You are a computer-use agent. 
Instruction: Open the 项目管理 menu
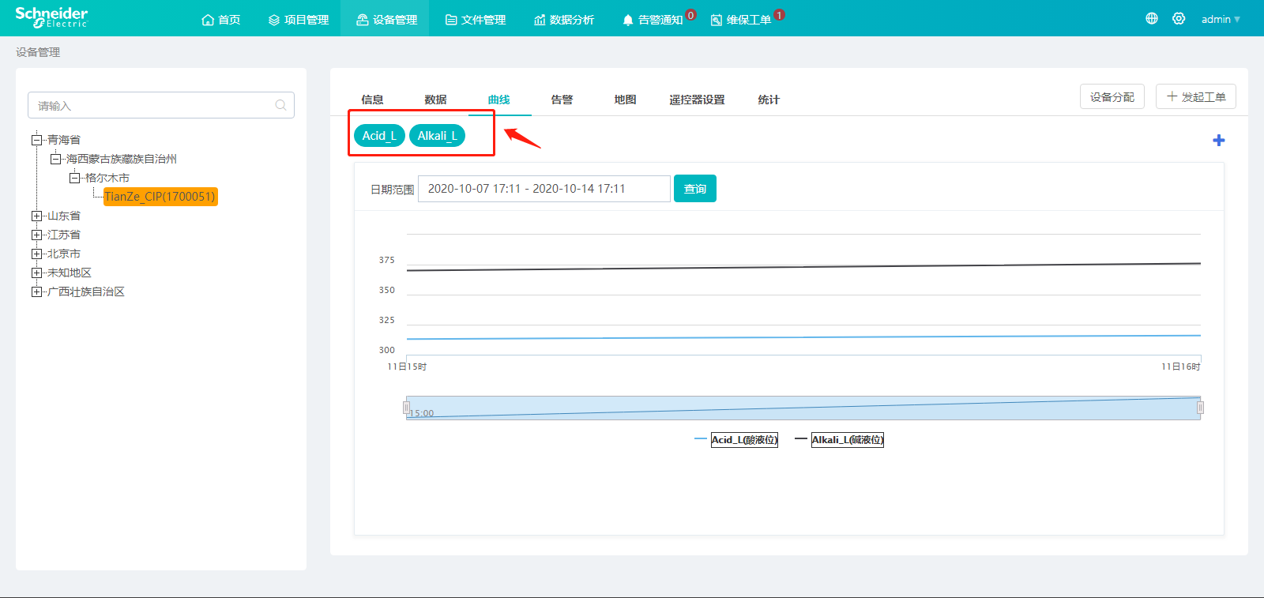point(299,20)
